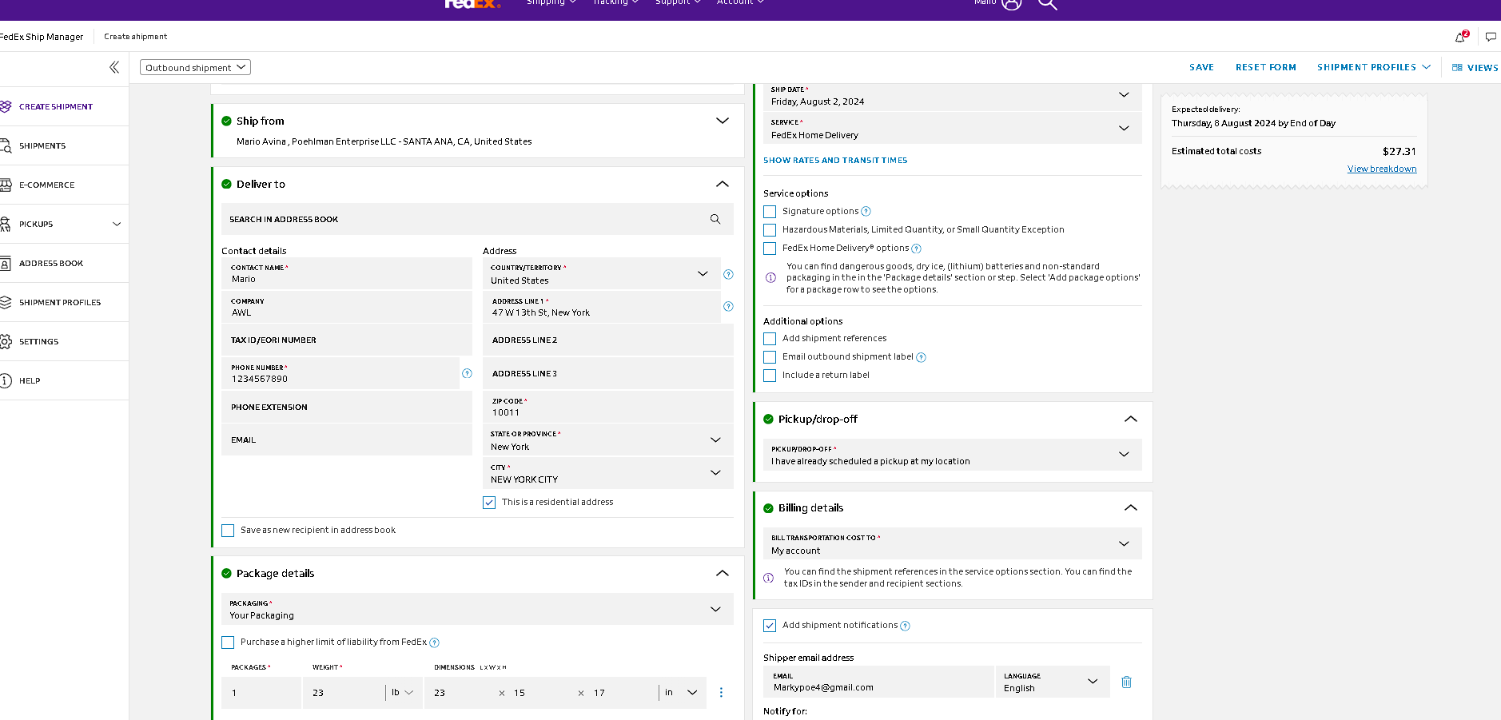Image resolution: width=1501 pixels, height=720 pixels.
Task: Check the Hazardous Materials checkbox
Action: (770, 230)
